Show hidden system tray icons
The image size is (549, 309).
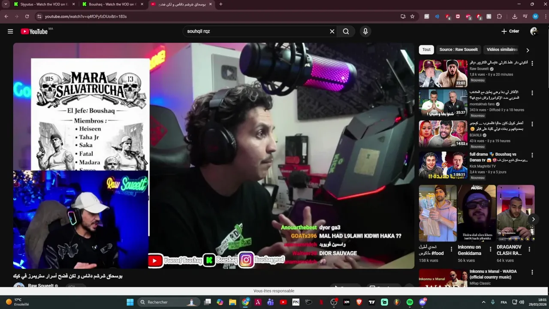tap(483, 302)
